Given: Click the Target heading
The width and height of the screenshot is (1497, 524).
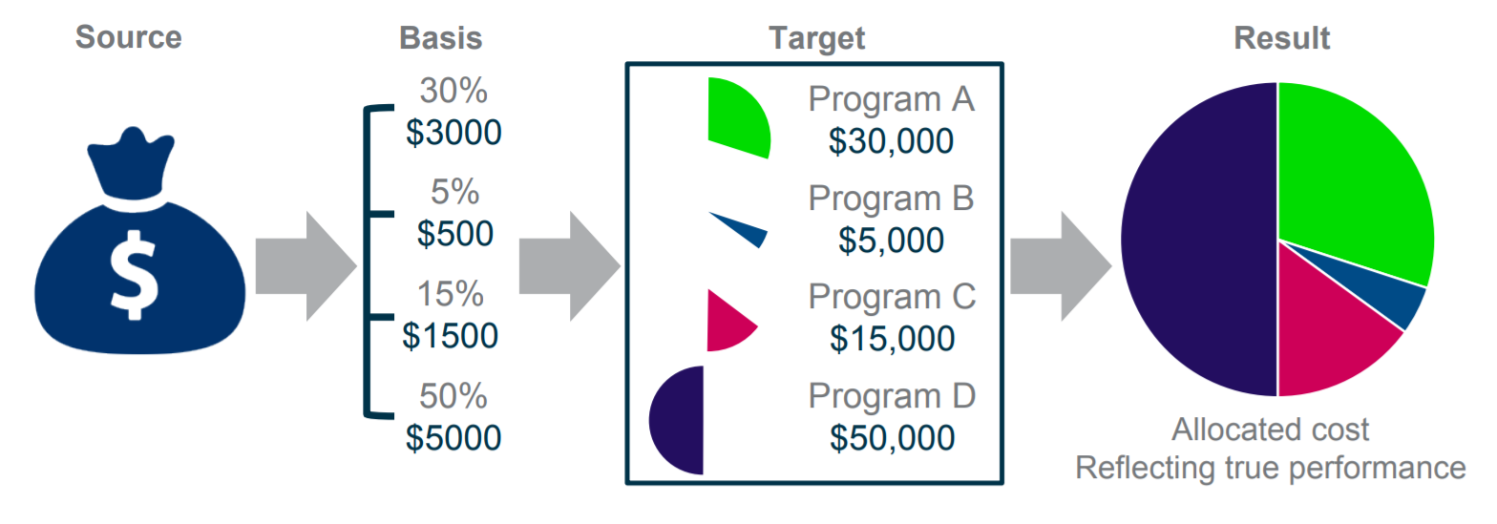Looking at the screenshot, I should (817, 38).
